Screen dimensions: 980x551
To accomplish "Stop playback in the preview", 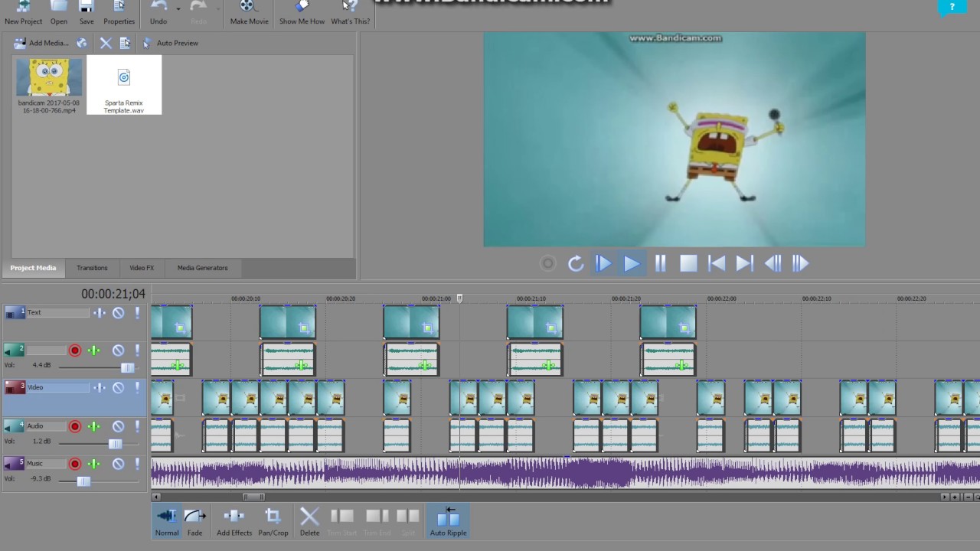I will [x=688, y=263].
